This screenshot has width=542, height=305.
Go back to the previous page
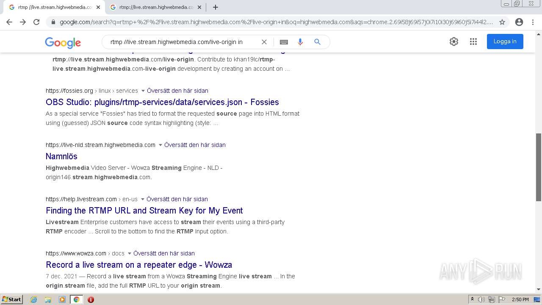point(9,22)
